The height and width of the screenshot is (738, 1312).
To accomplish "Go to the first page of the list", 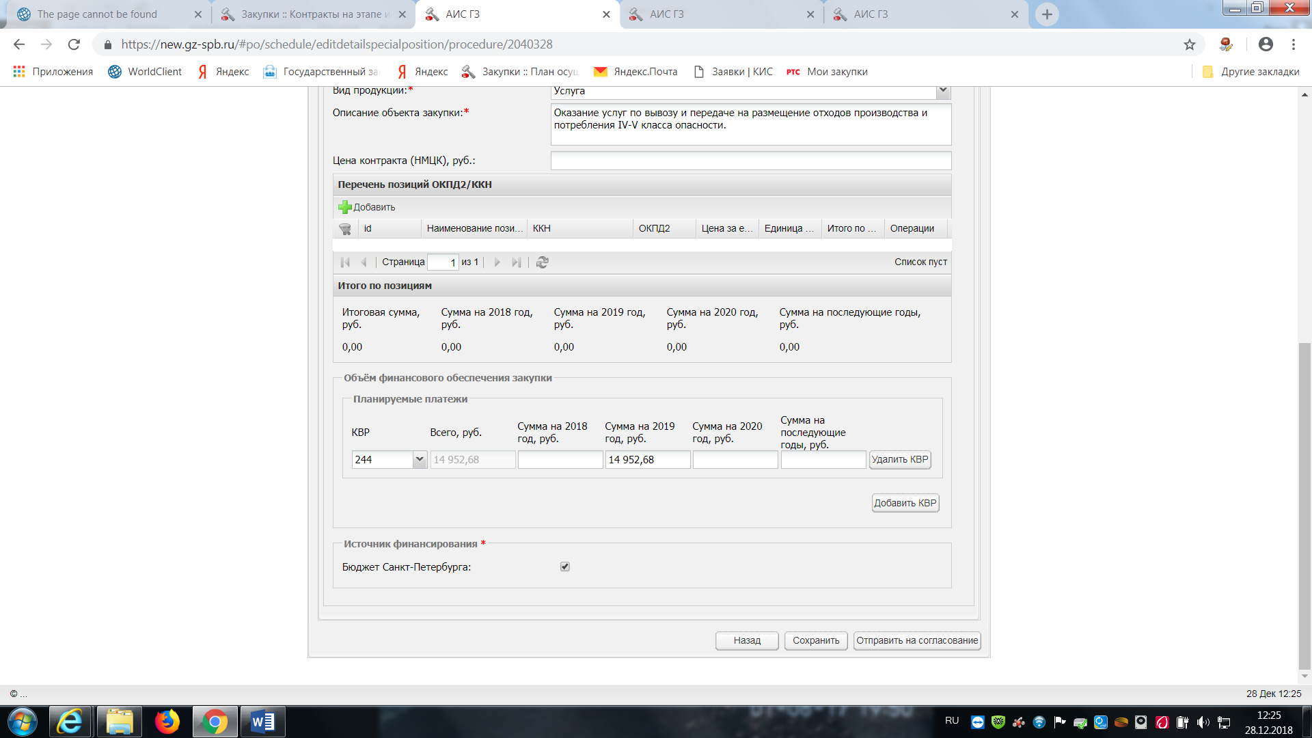I will 345,262.
